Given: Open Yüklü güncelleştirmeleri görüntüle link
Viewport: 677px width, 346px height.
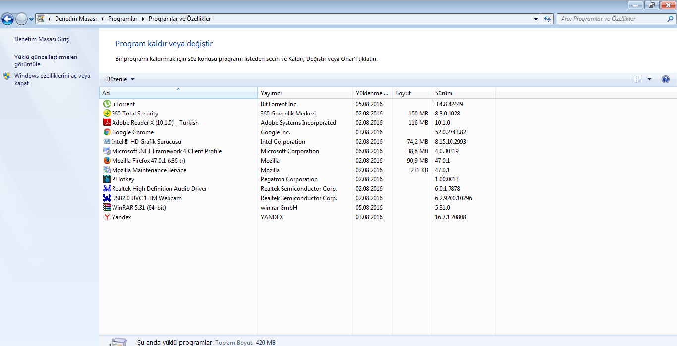Looking at the screenshot, I should 46,60.
